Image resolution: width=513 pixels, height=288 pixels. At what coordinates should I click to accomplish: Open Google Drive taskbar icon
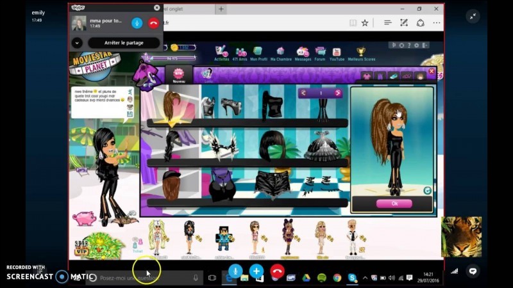click(x=307, y=278)
